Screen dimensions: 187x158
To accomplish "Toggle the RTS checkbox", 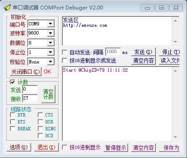I will click(13, 122).
